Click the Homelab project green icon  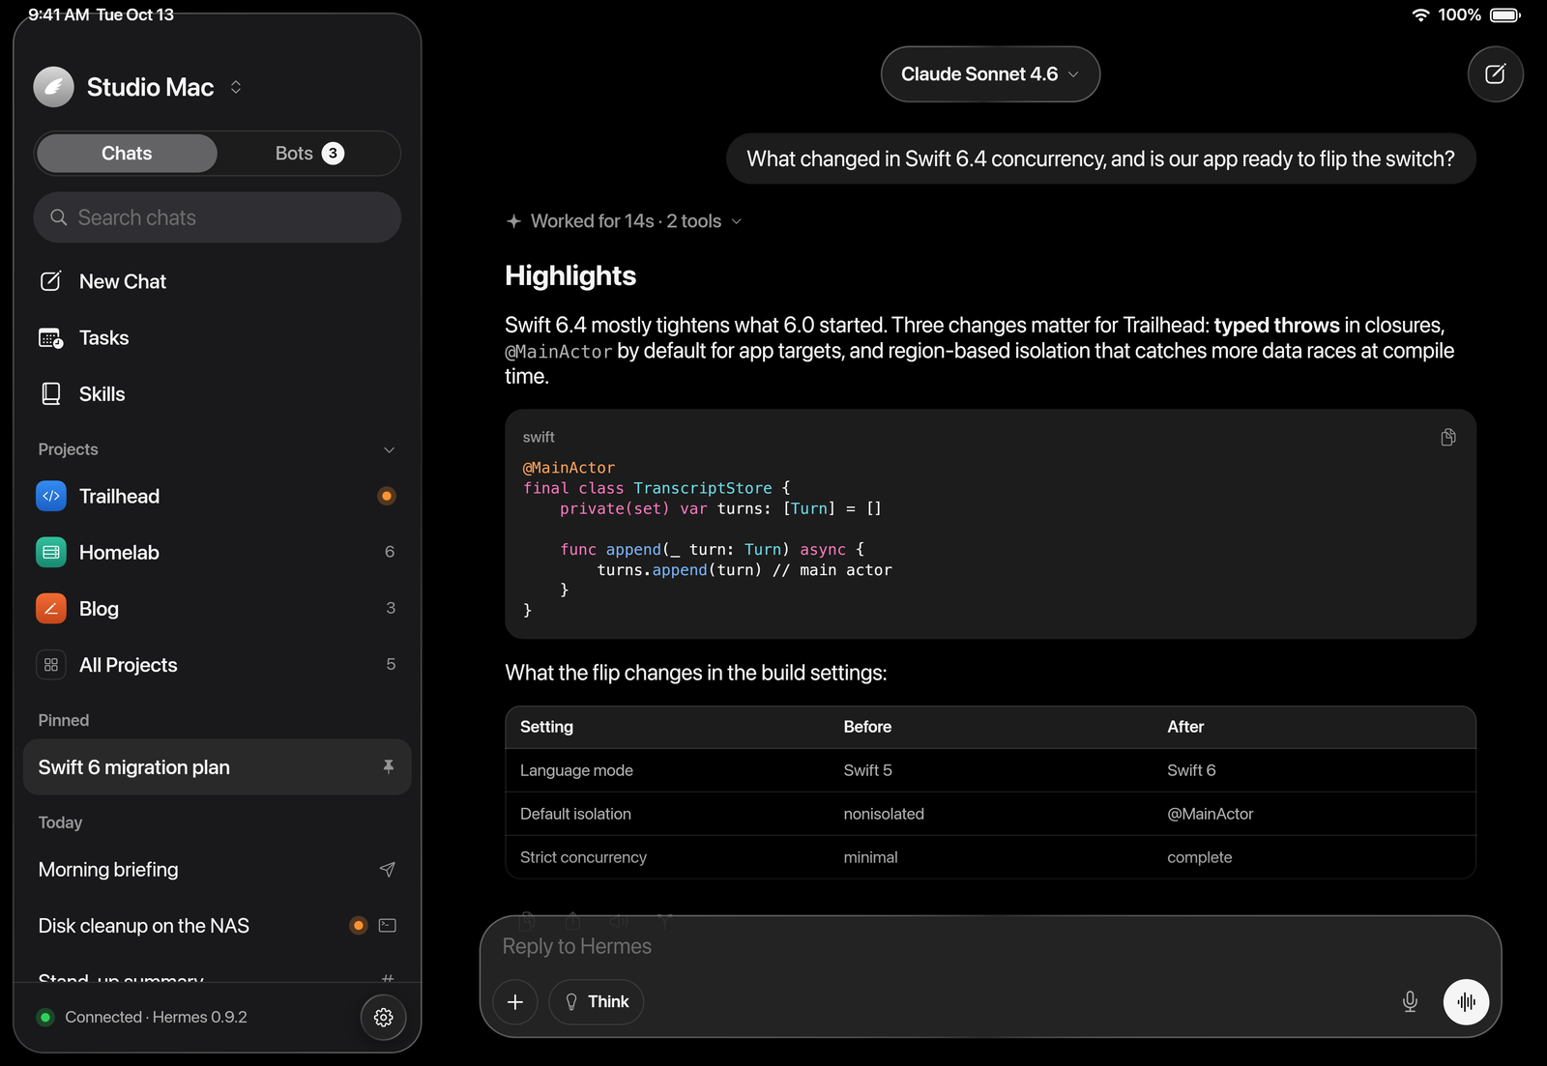pos(51,552)
